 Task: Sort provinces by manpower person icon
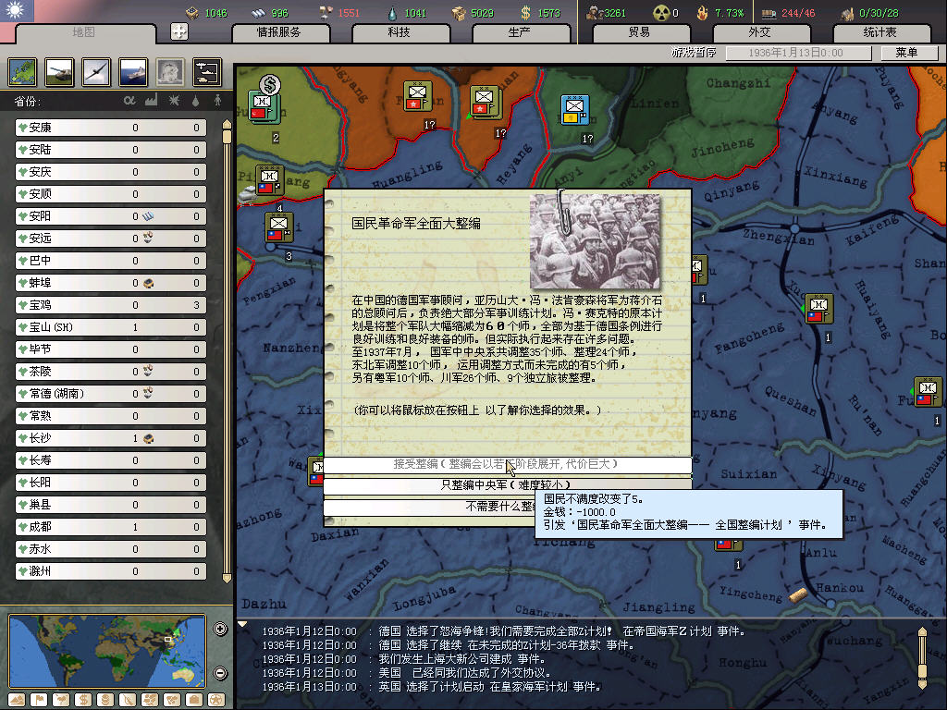218,100
